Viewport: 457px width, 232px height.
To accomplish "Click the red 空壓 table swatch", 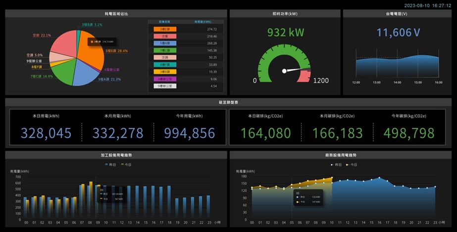I will [x=165, y=37].
